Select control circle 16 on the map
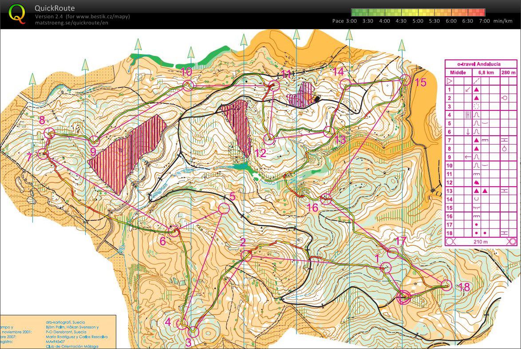 (326, 199)
